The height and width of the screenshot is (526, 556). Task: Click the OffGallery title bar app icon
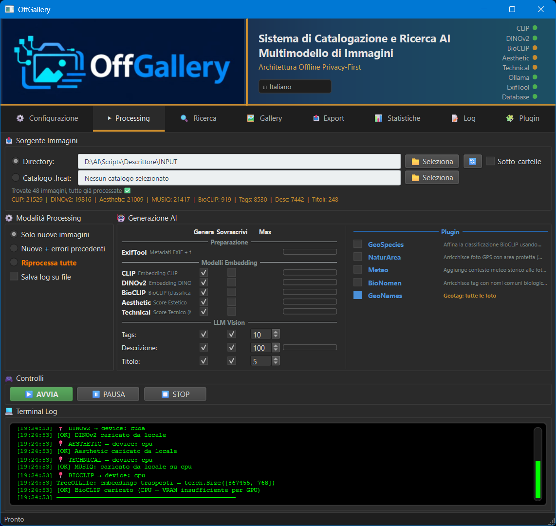click(10, 9)
